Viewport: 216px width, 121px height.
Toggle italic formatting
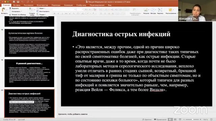(58, 13)
